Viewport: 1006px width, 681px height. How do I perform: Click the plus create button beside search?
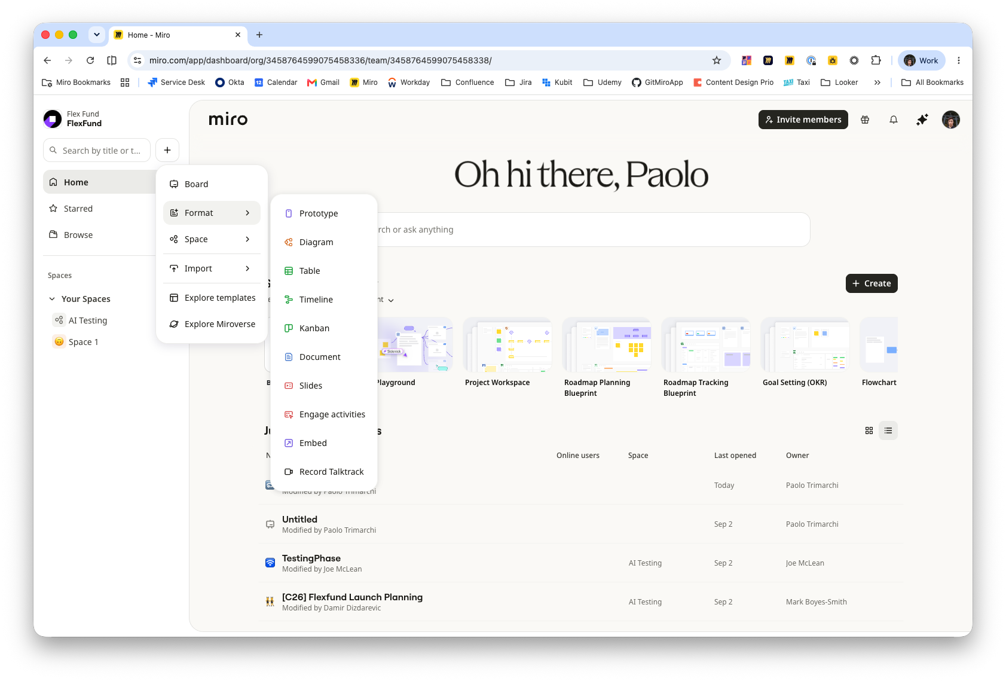[x=167, y=150]
